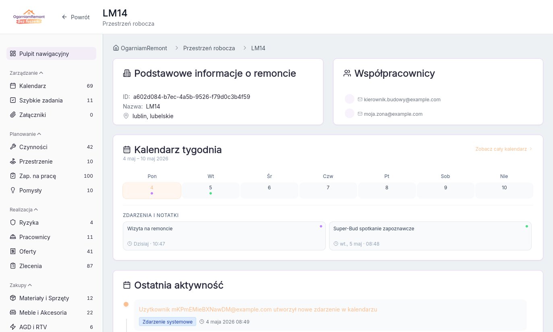
Task: Click the 4 maja 2026 08:49 timestamp
Action: 228,322
